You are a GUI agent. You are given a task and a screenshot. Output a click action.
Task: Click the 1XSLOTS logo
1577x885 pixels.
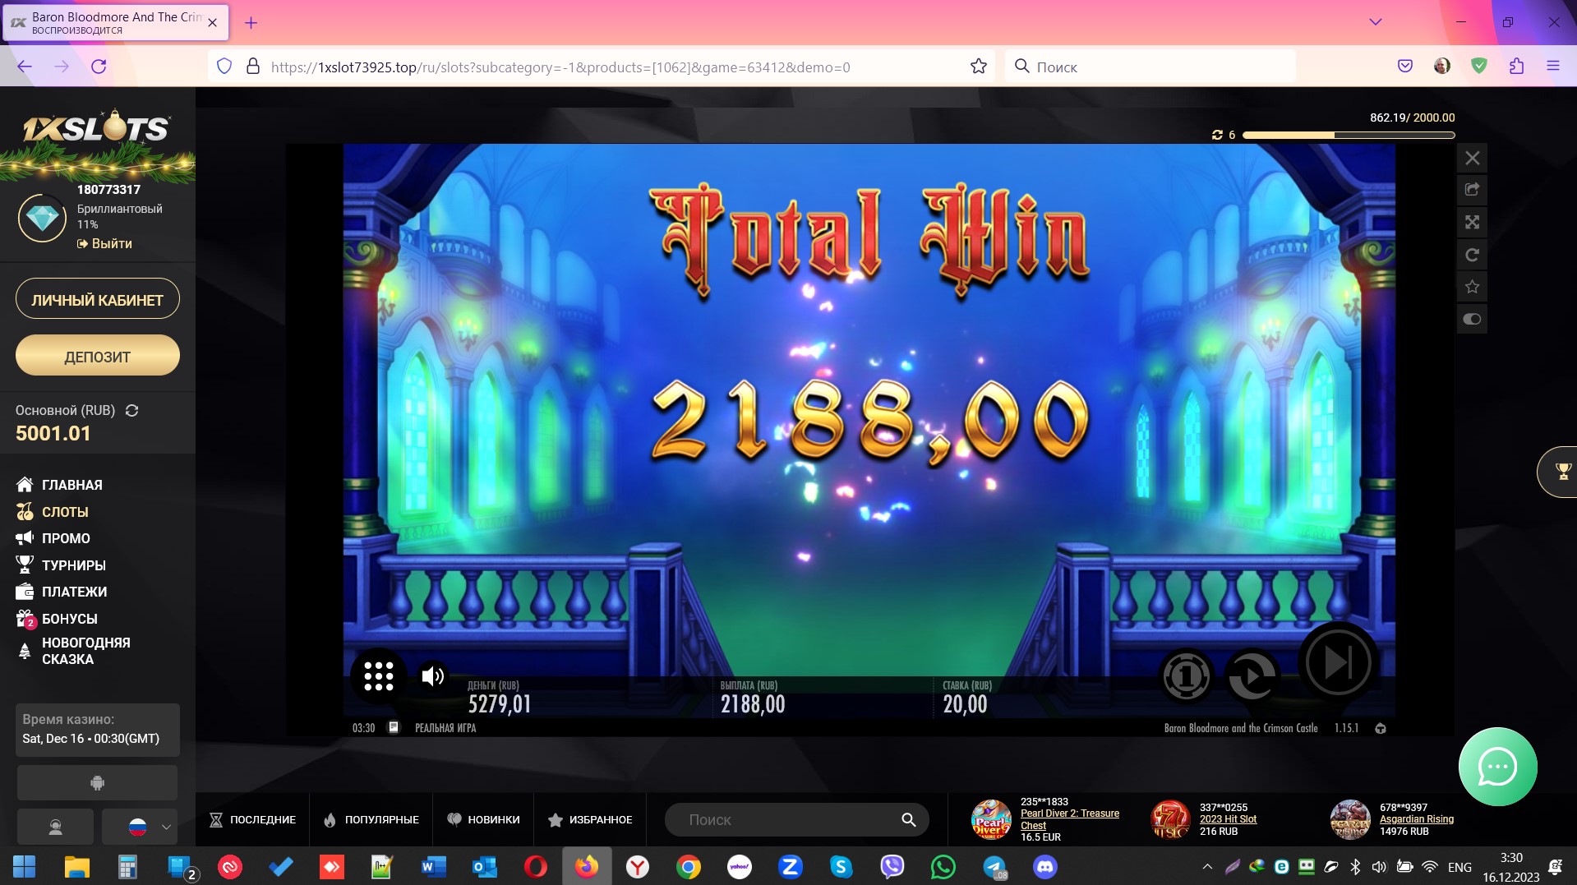pyautogui.click(x=97, y=128)
